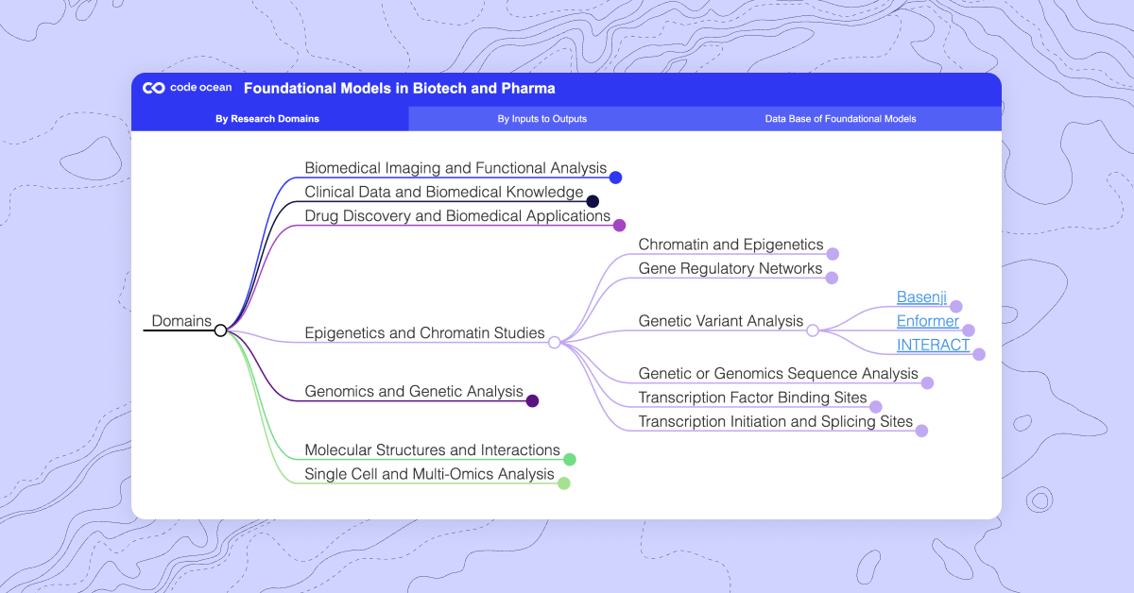Click the dark node marker for Clinical Data branch

coord(592,200)
